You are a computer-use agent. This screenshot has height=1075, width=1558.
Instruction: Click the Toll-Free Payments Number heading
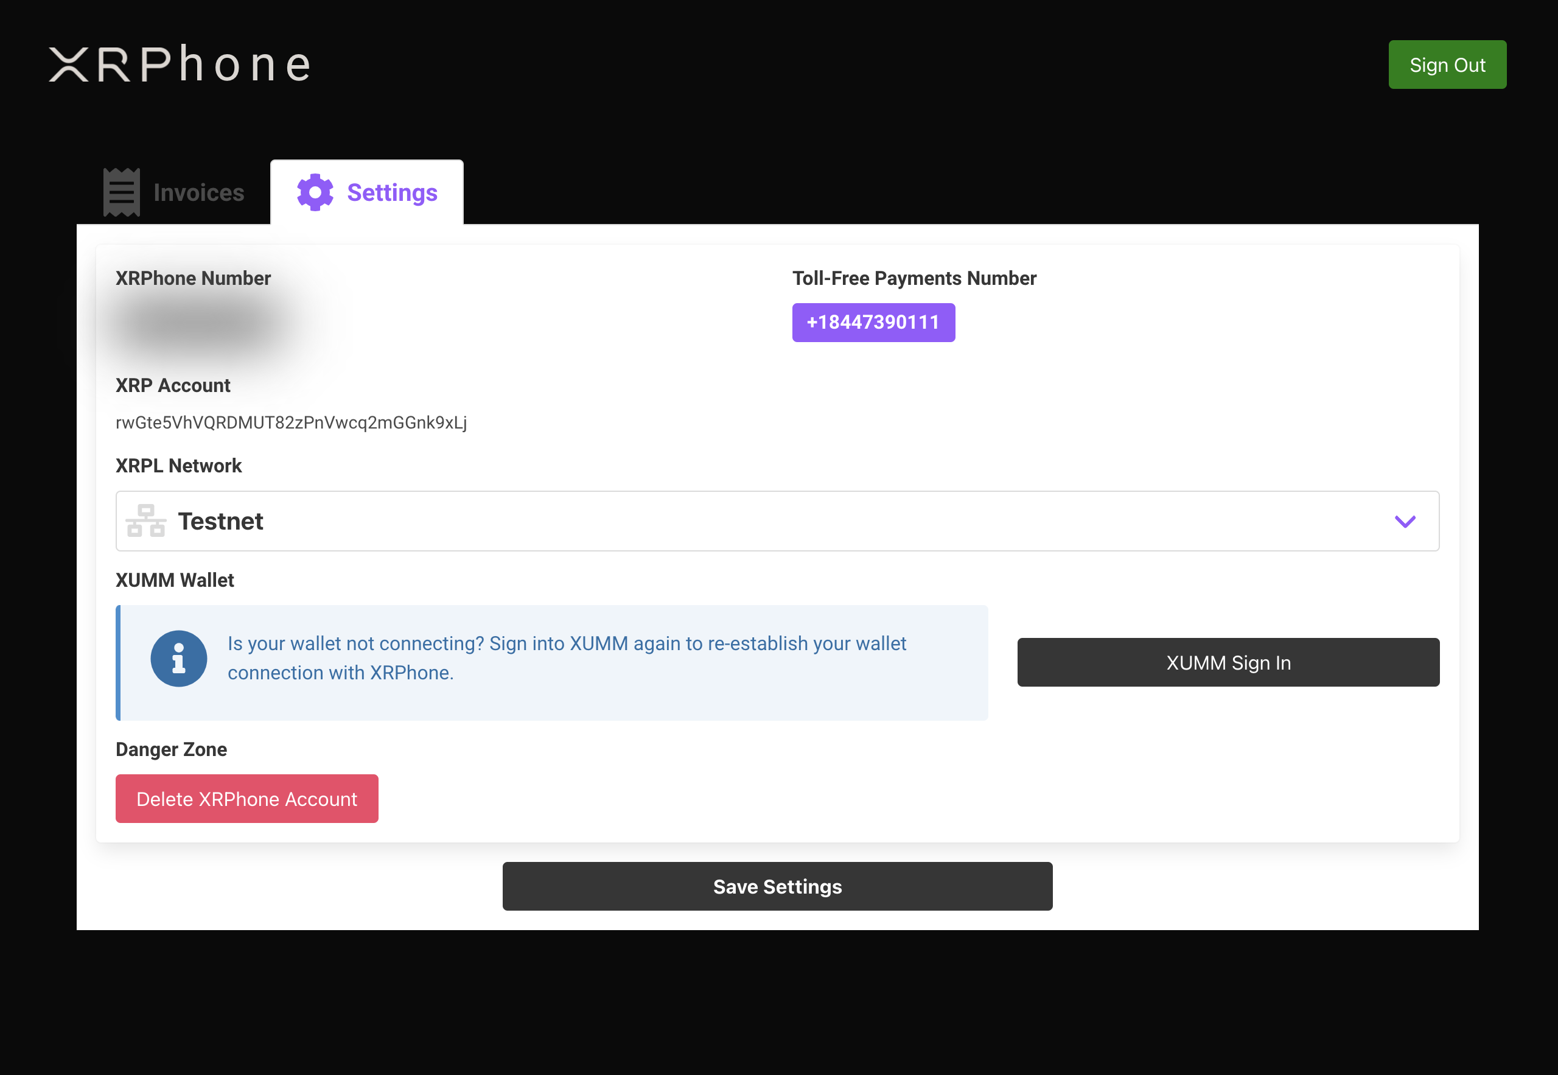point(913,278)
